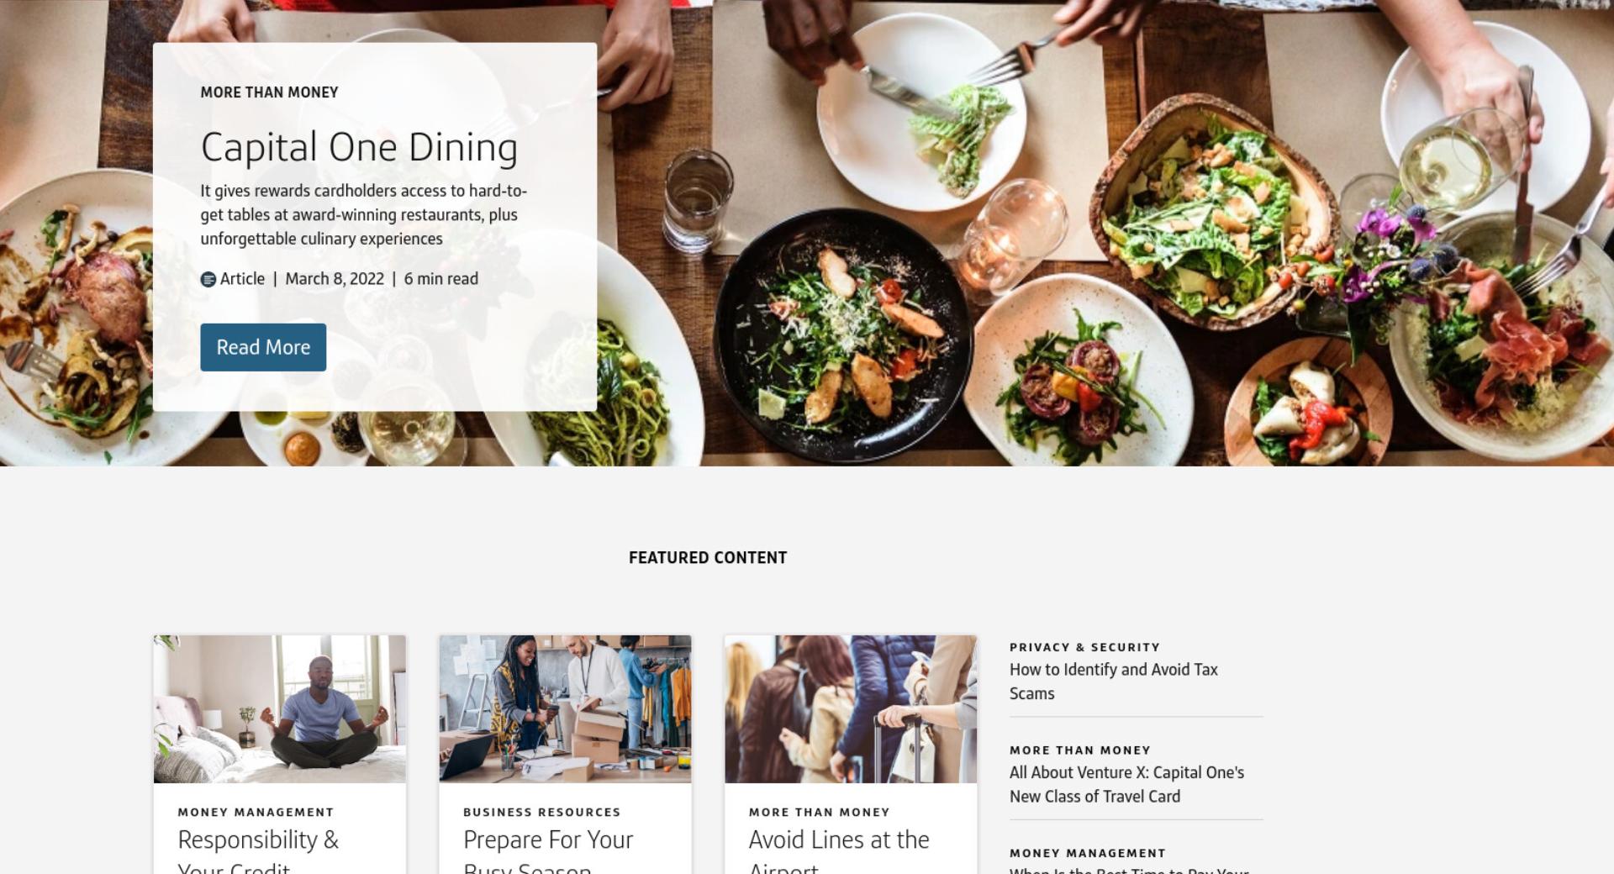Open the small business packing boxes thumbnail
This screenshot has height=874, width=1614.
(565, 709)
